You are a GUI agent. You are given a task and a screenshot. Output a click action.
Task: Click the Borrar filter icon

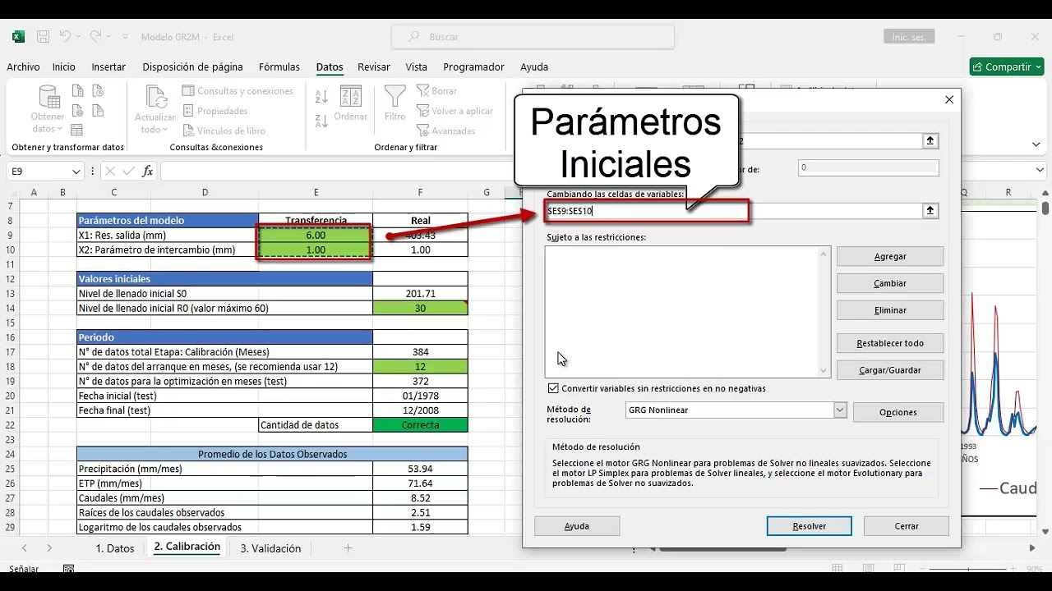(422, 91)
